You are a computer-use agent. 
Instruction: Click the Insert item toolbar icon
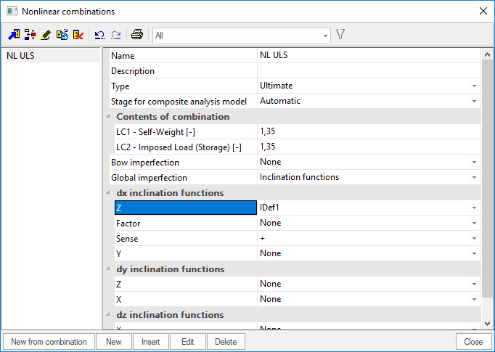(30, 34)
